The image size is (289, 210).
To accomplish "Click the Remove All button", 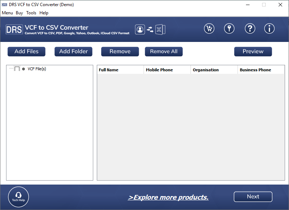I will coord(164,51).
